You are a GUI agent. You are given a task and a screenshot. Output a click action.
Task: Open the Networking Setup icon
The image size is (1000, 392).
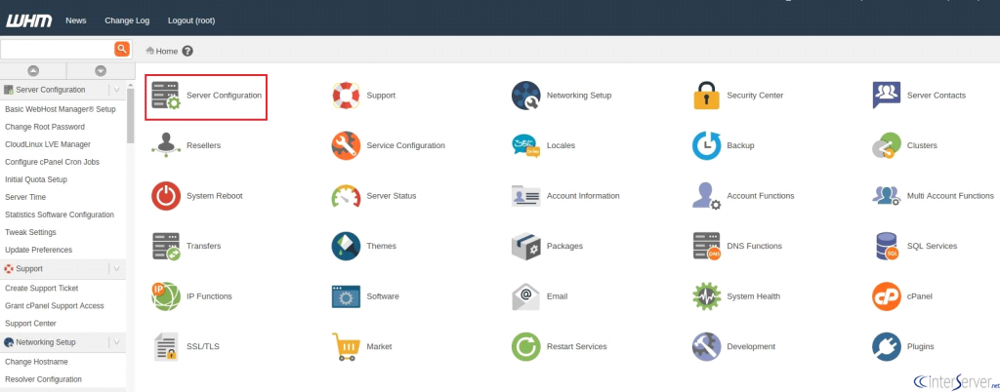[x=526, y=96]
